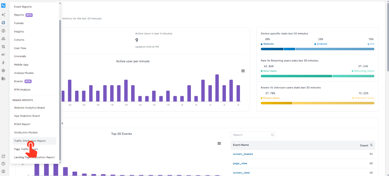Click the app logo icon in sidebar
This screenshot has width=389, height=176.
click(x=3, y=5)
